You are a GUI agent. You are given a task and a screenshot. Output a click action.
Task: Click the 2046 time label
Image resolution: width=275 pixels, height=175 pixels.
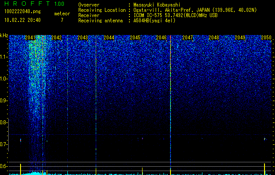point(161,38)
